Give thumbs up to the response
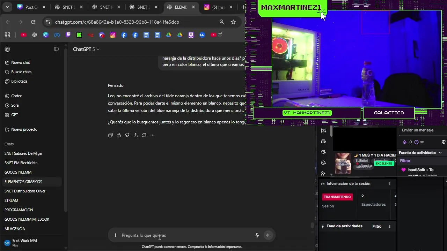Viewport: 447px width, 251px height. pos(119,135)
